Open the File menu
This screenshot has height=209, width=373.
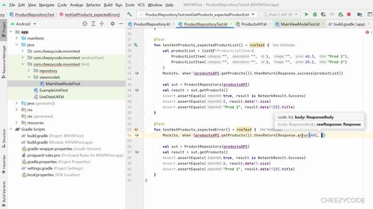pyautogui.click(x=12, y=5)
